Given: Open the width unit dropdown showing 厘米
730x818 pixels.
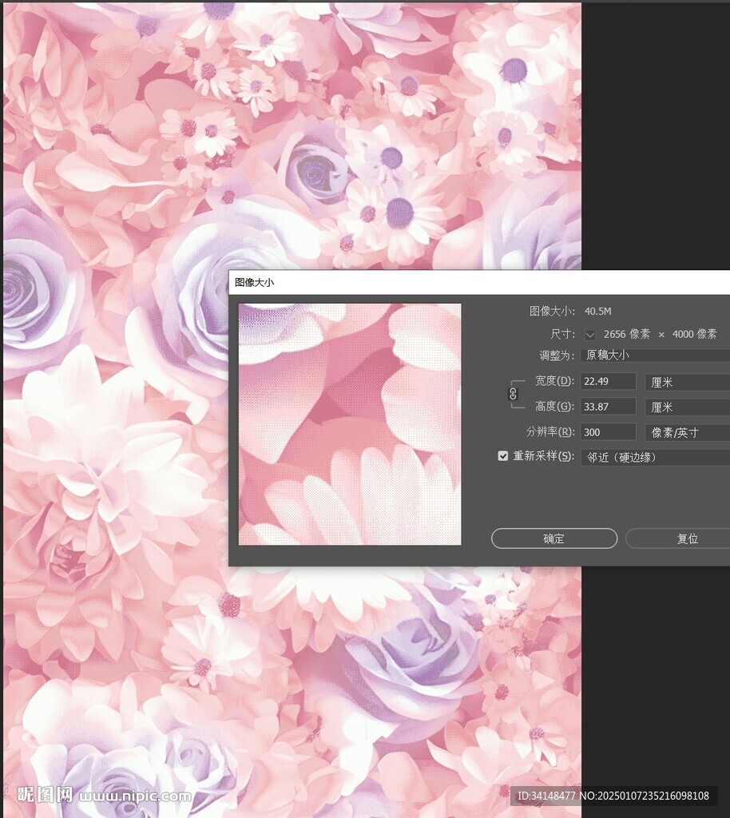Looking at the screenshot, I should [x=688, y=381].
